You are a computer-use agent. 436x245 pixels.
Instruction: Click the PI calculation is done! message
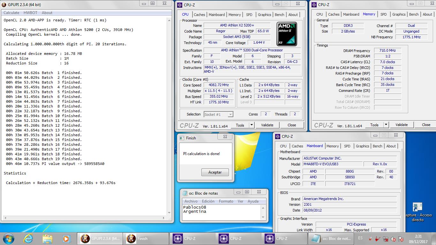pyautogui.click(x=201, y=154)
